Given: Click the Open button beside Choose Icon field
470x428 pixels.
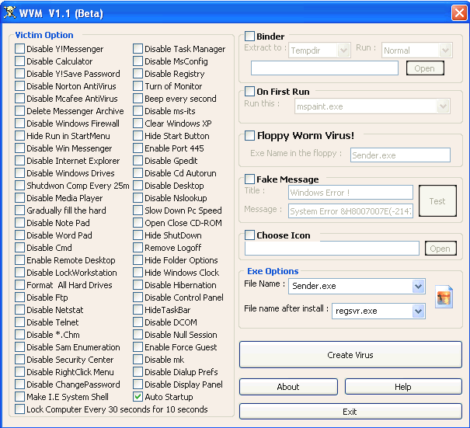Looking at the screenshot, I should point(439,249).
